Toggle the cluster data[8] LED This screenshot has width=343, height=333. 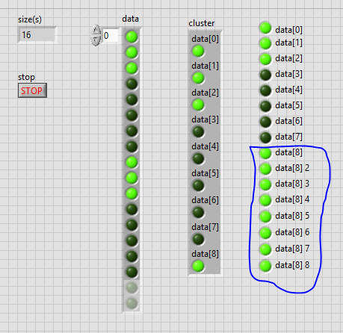[x=198, y=266]
